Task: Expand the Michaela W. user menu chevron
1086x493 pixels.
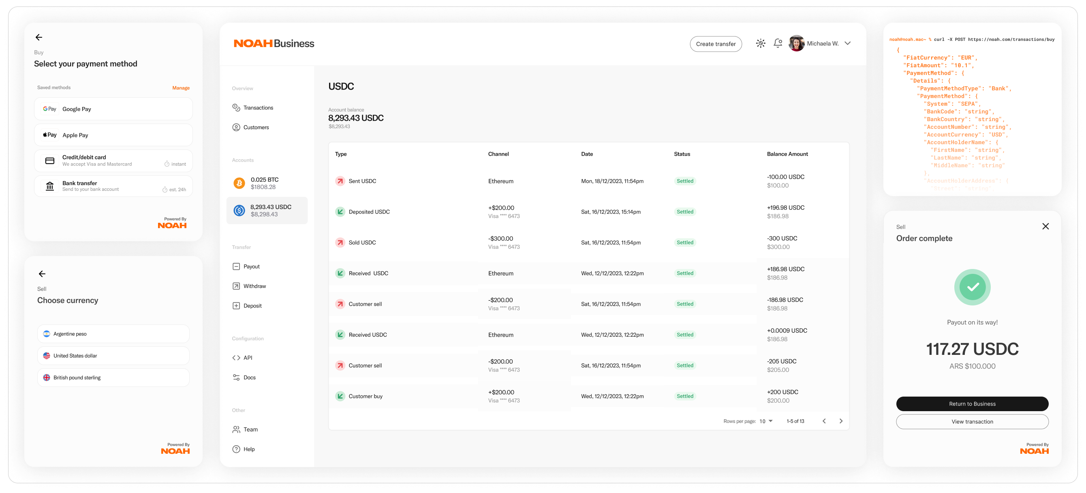Action: tap(847, 43)
